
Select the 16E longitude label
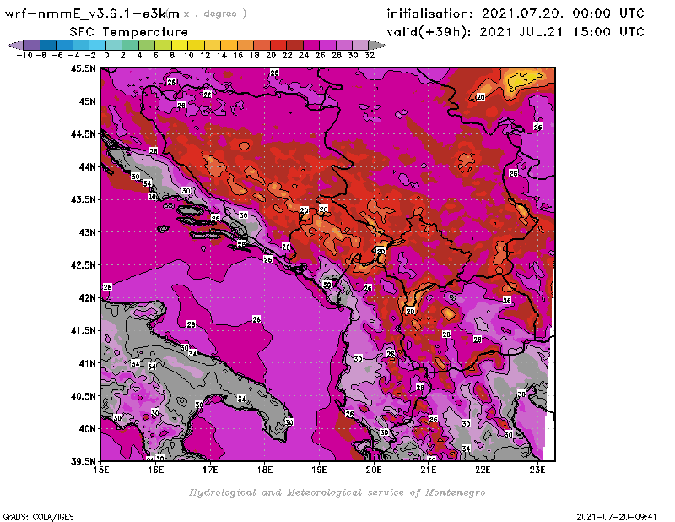coord(156,470)
